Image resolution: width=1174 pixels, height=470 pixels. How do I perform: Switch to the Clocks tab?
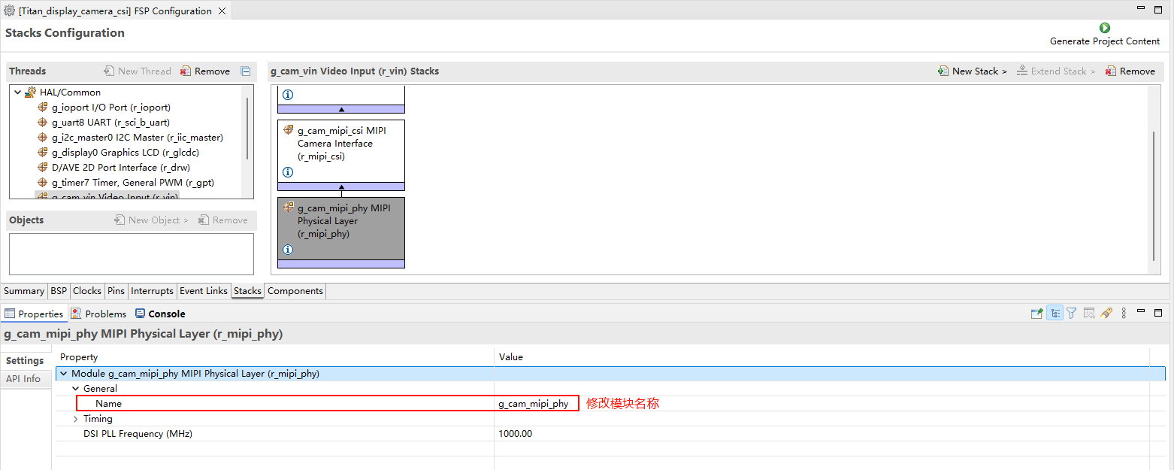(86, 291)
